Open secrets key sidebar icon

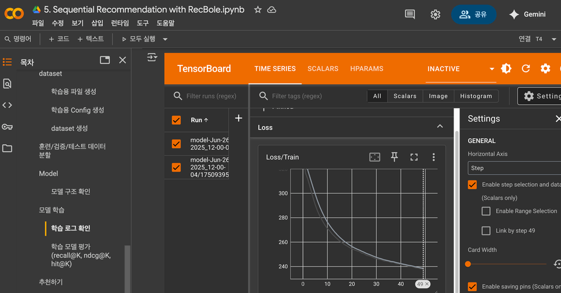(x=7, y=127)
